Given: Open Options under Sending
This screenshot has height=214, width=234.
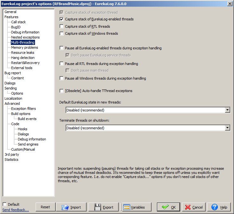Looking at the screenshot, I should pos(17,93).
